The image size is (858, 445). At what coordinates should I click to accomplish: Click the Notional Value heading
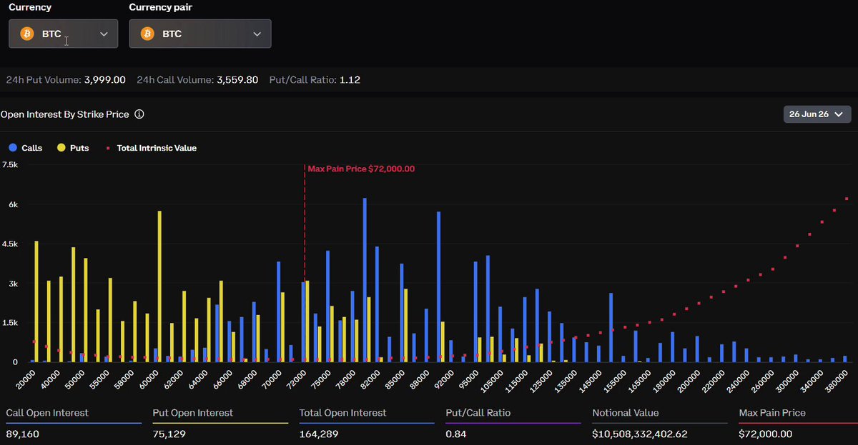point(626,413)
